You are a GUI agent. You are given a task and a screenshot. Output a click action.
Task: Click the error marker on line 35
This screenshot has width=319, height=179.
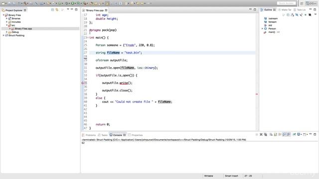pos(82,83)
